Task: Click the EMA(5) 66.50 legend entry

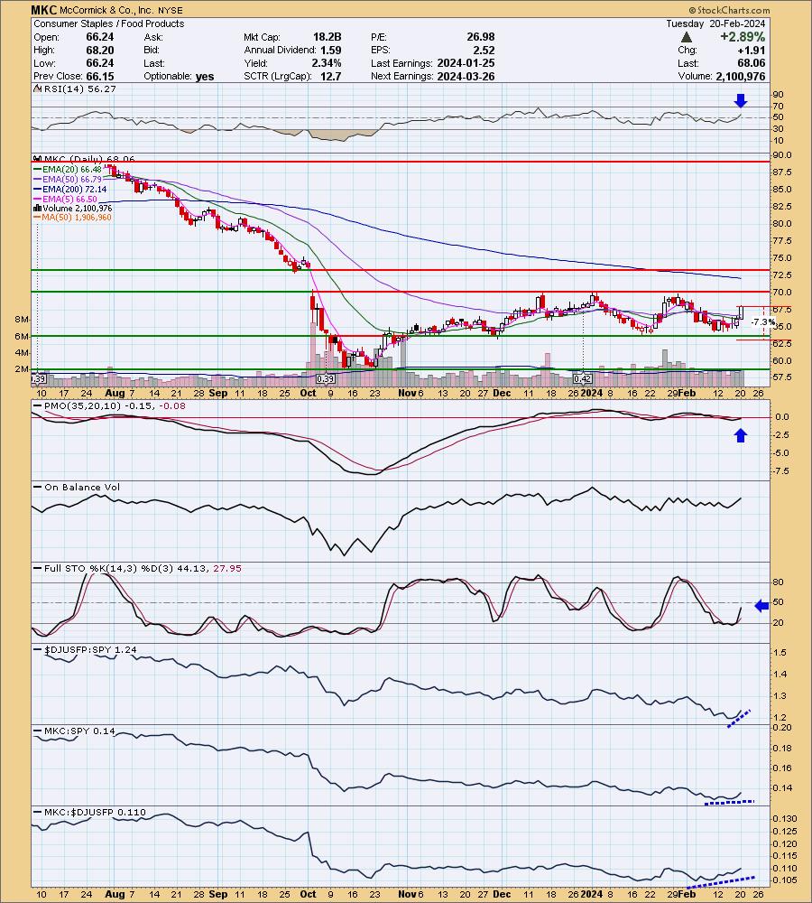Action: point(65,199)
